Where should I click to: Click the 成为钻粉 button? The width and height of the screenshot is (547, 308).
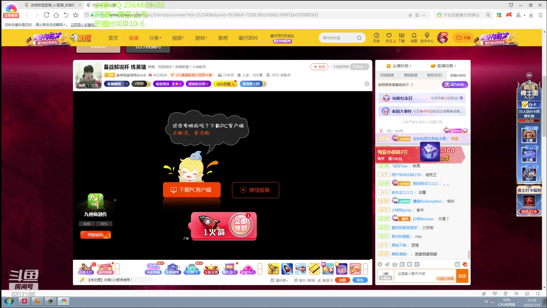(x=455, y=85)
